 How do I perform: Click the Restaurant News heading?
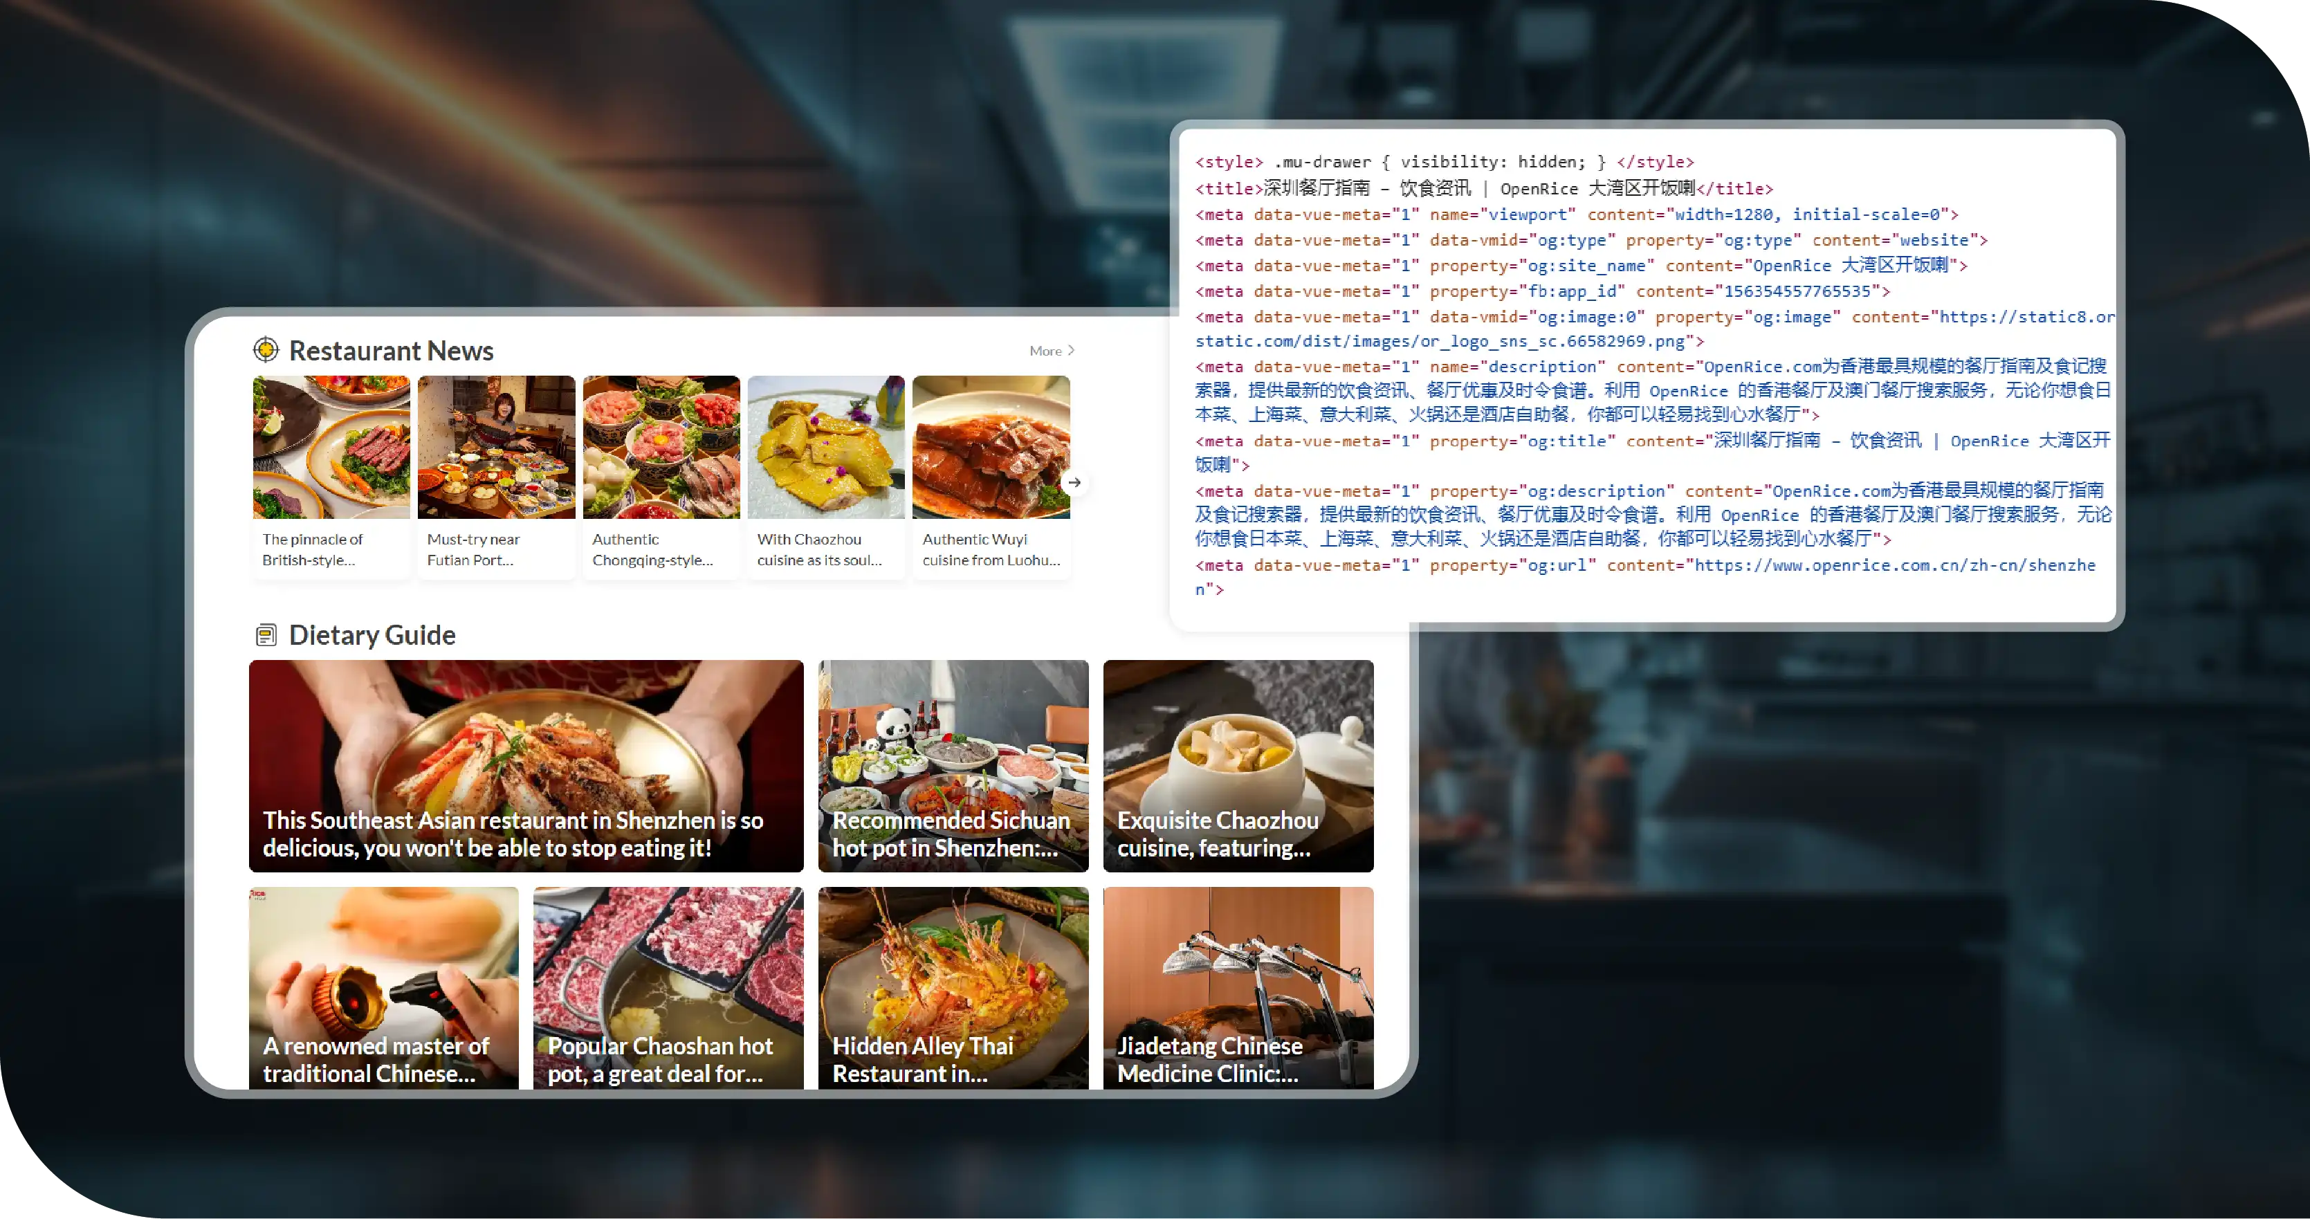click(x=391, y=351)
